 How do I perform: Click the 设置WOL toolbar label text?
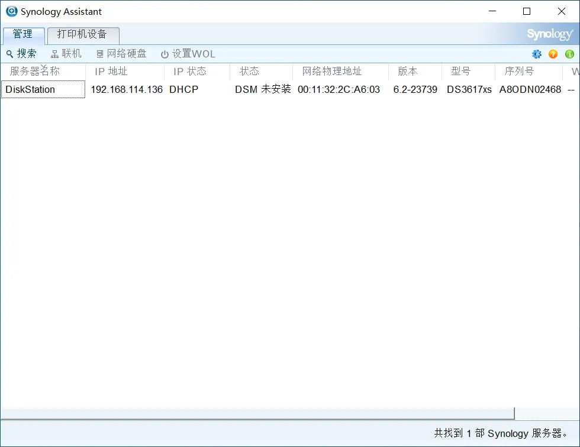(193, 53)
